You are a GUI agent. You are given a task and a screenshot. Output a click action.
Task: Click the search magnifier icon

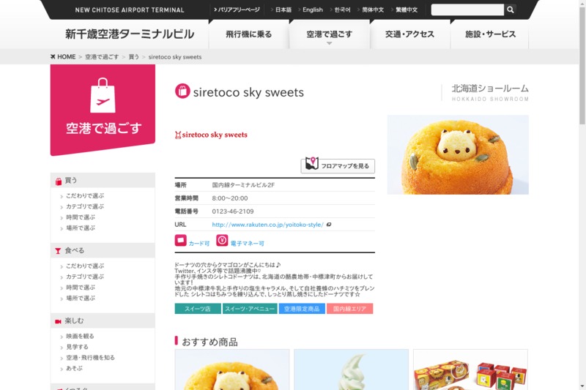tap(511, 10)
